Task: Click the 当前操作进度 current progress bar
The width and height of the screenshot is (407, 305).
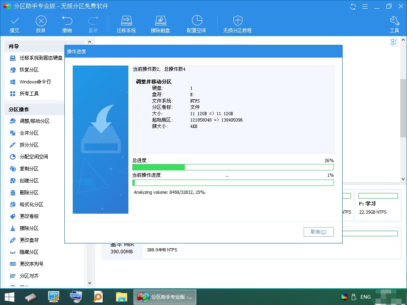Action: [x=233, y=183]
